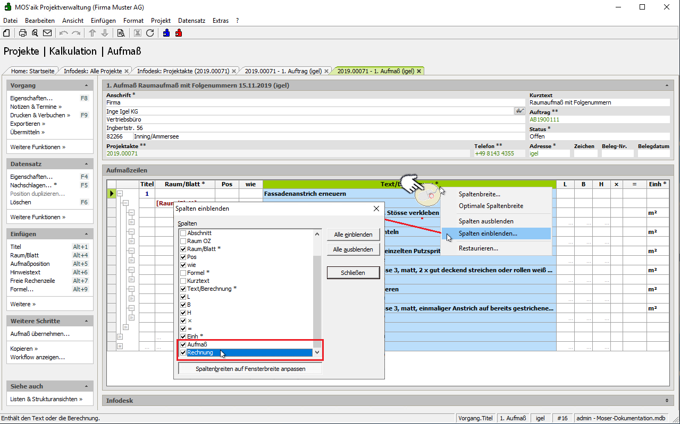Click the blue puzzle piece icon
Viewport: 680px width, 424px height.
click(166, 33)
